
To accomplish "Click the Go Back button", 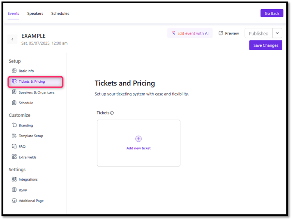I will point(272,14).
